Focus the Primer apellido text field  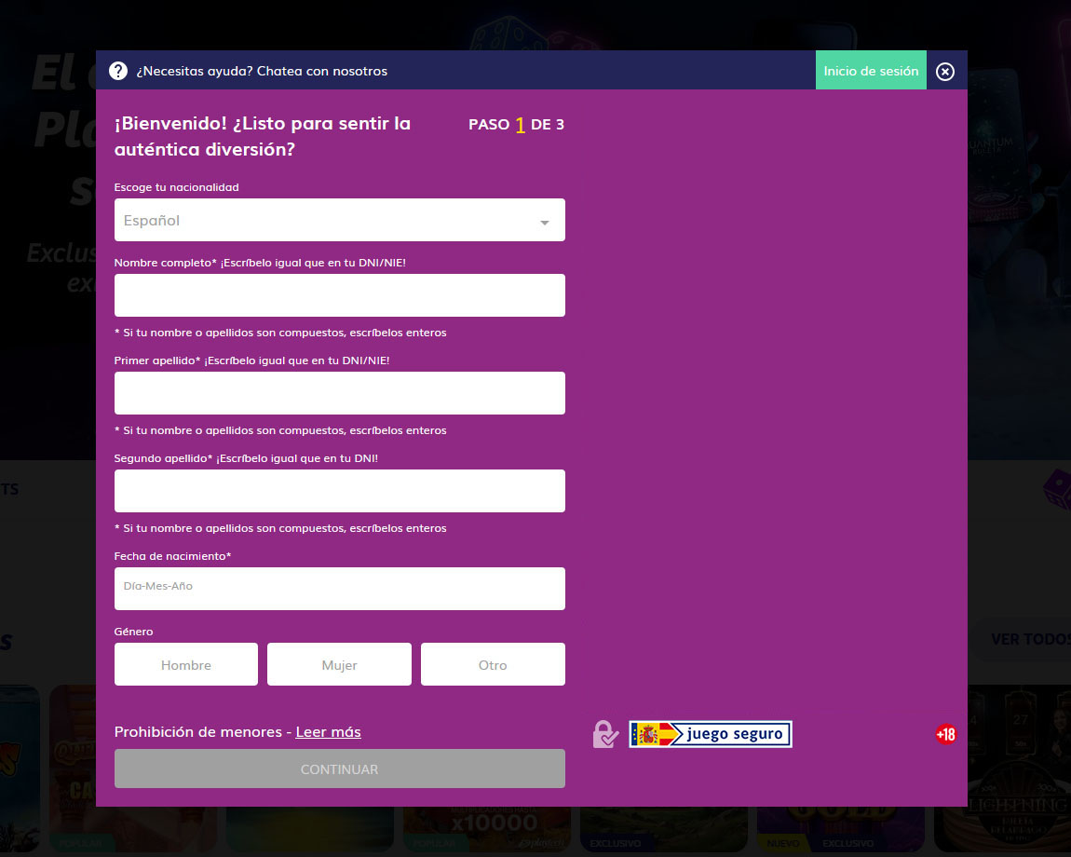[x=339, y=393]
